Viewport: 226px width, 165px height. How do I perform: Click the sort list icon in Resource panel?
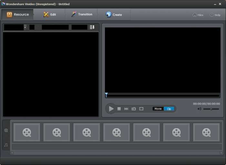click(x=92, y=27)
